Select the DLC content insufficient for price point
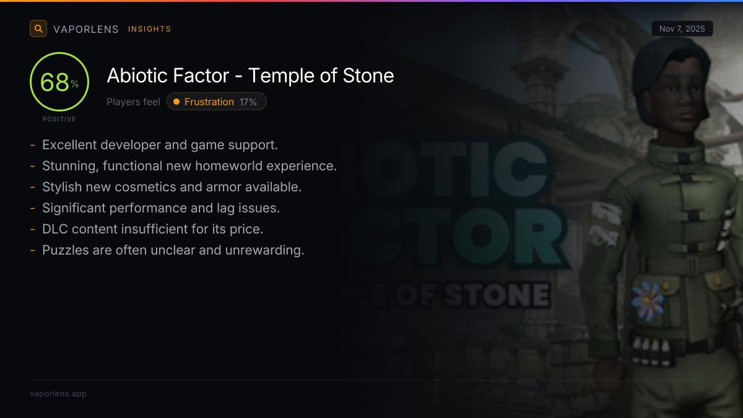The width and height of the screenshot is (743, 418). 153,229
